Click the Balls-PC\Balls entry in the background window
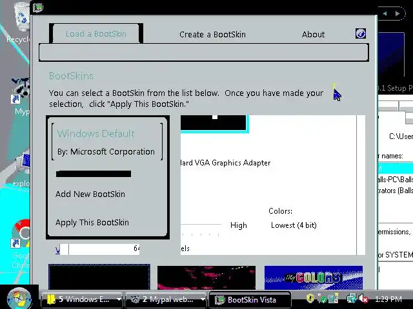Screen dimensions: 413x309 coord(395,180)
